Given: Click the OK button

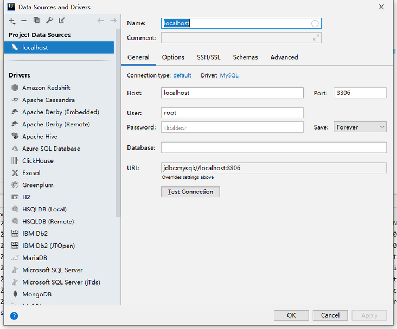Looking at the screenshot, I should 291,315.
